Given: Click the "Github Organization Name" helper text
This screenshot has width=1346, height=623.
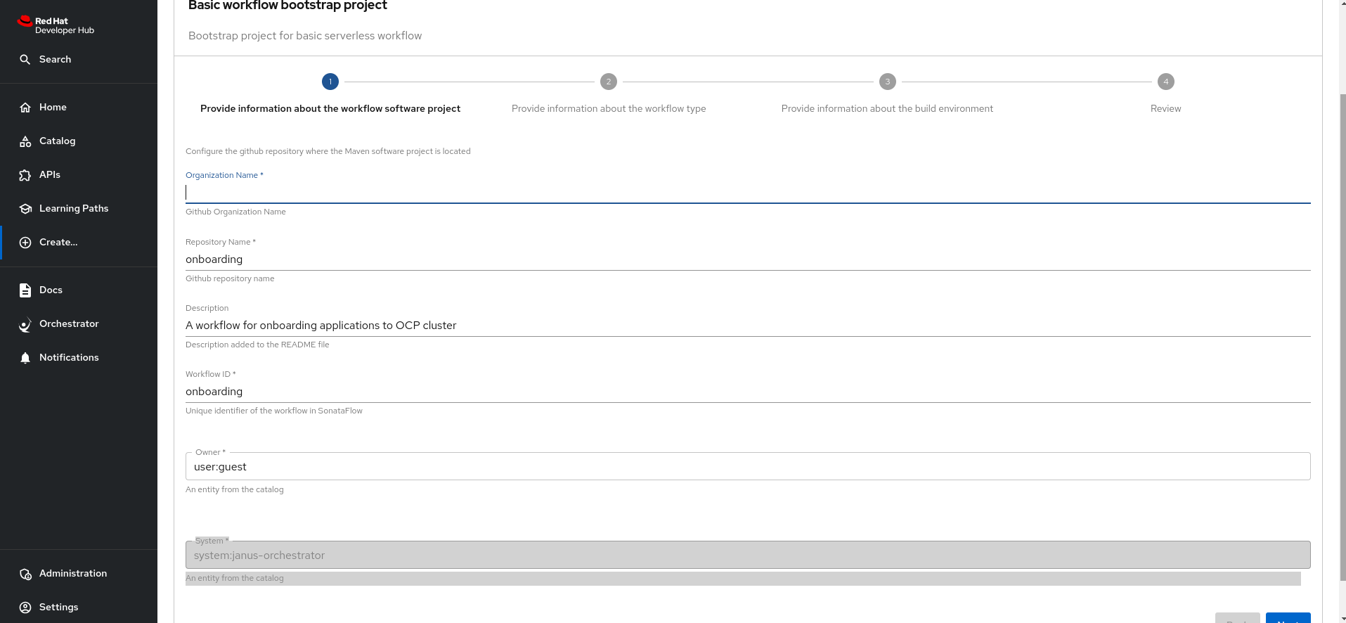Looking at the screenshot, I should pos(235,212).
